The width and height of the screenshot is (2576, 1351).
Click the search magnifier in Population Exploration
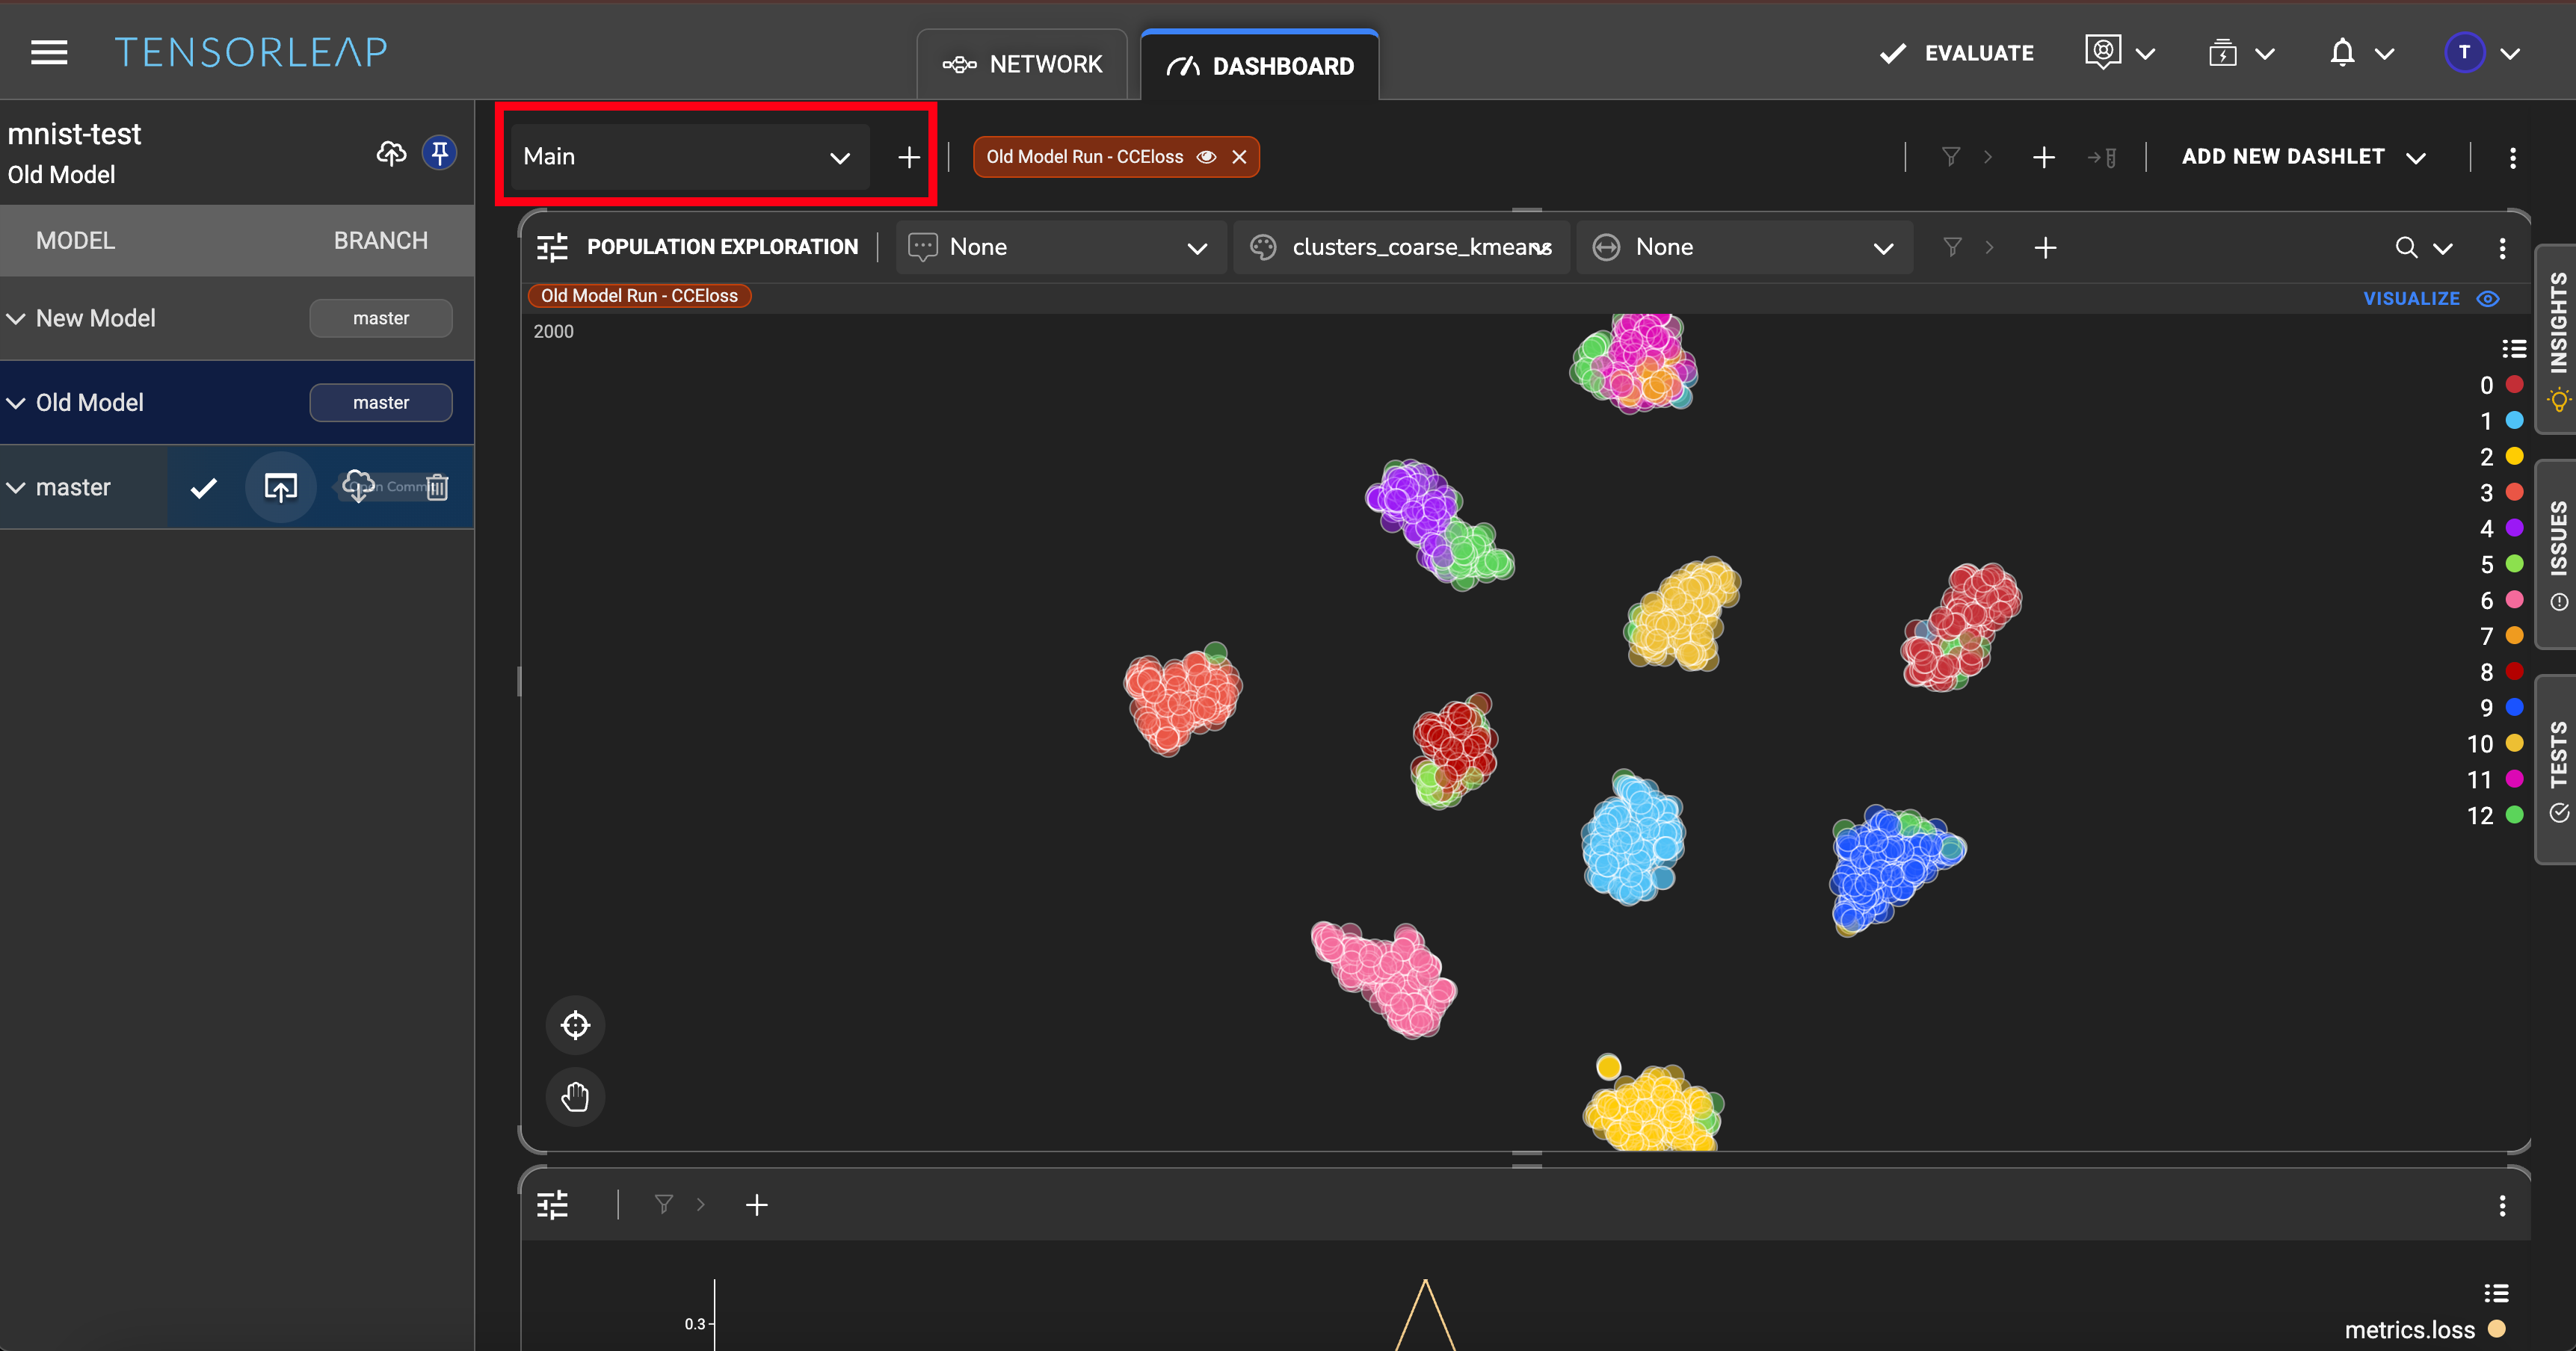tap(2406, 248)
